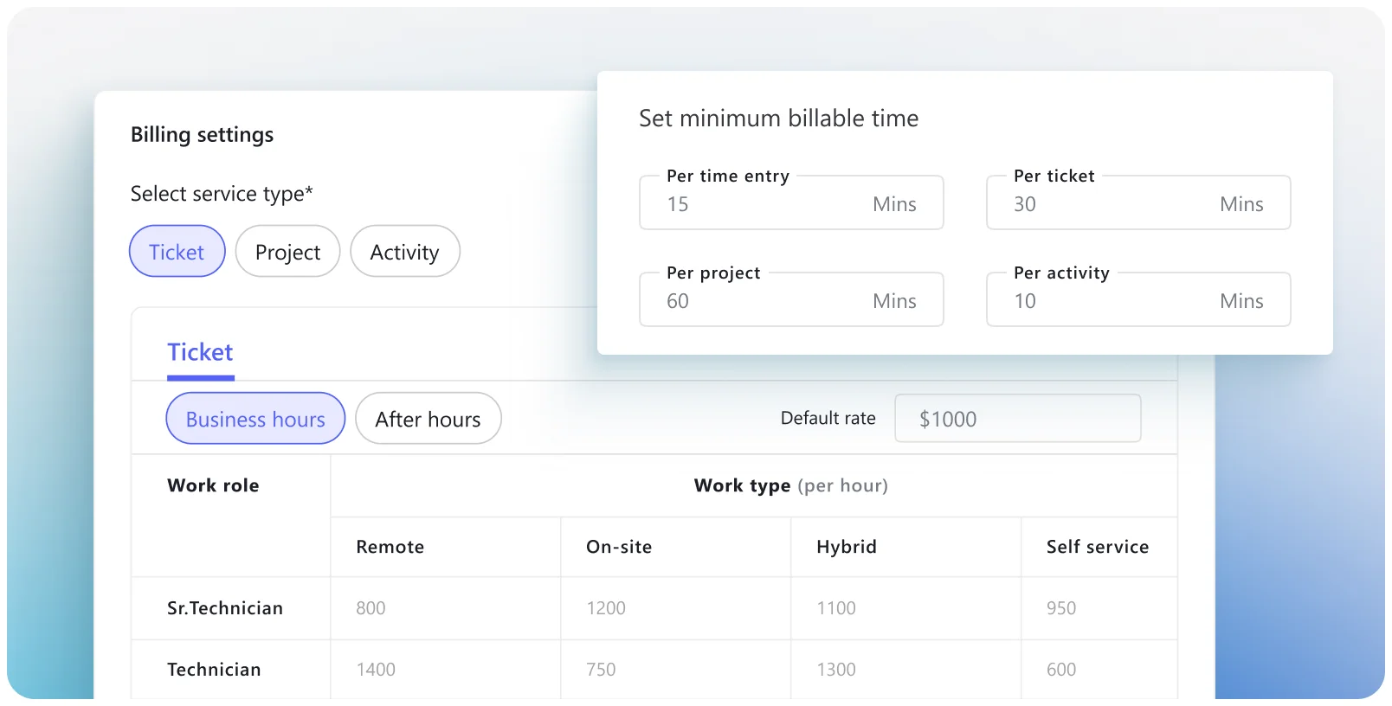Viewport: 1392px width, 706px height.
Task: Click Sr.Technician Remote rate cell 800
Action: click(x=371, y=608)
